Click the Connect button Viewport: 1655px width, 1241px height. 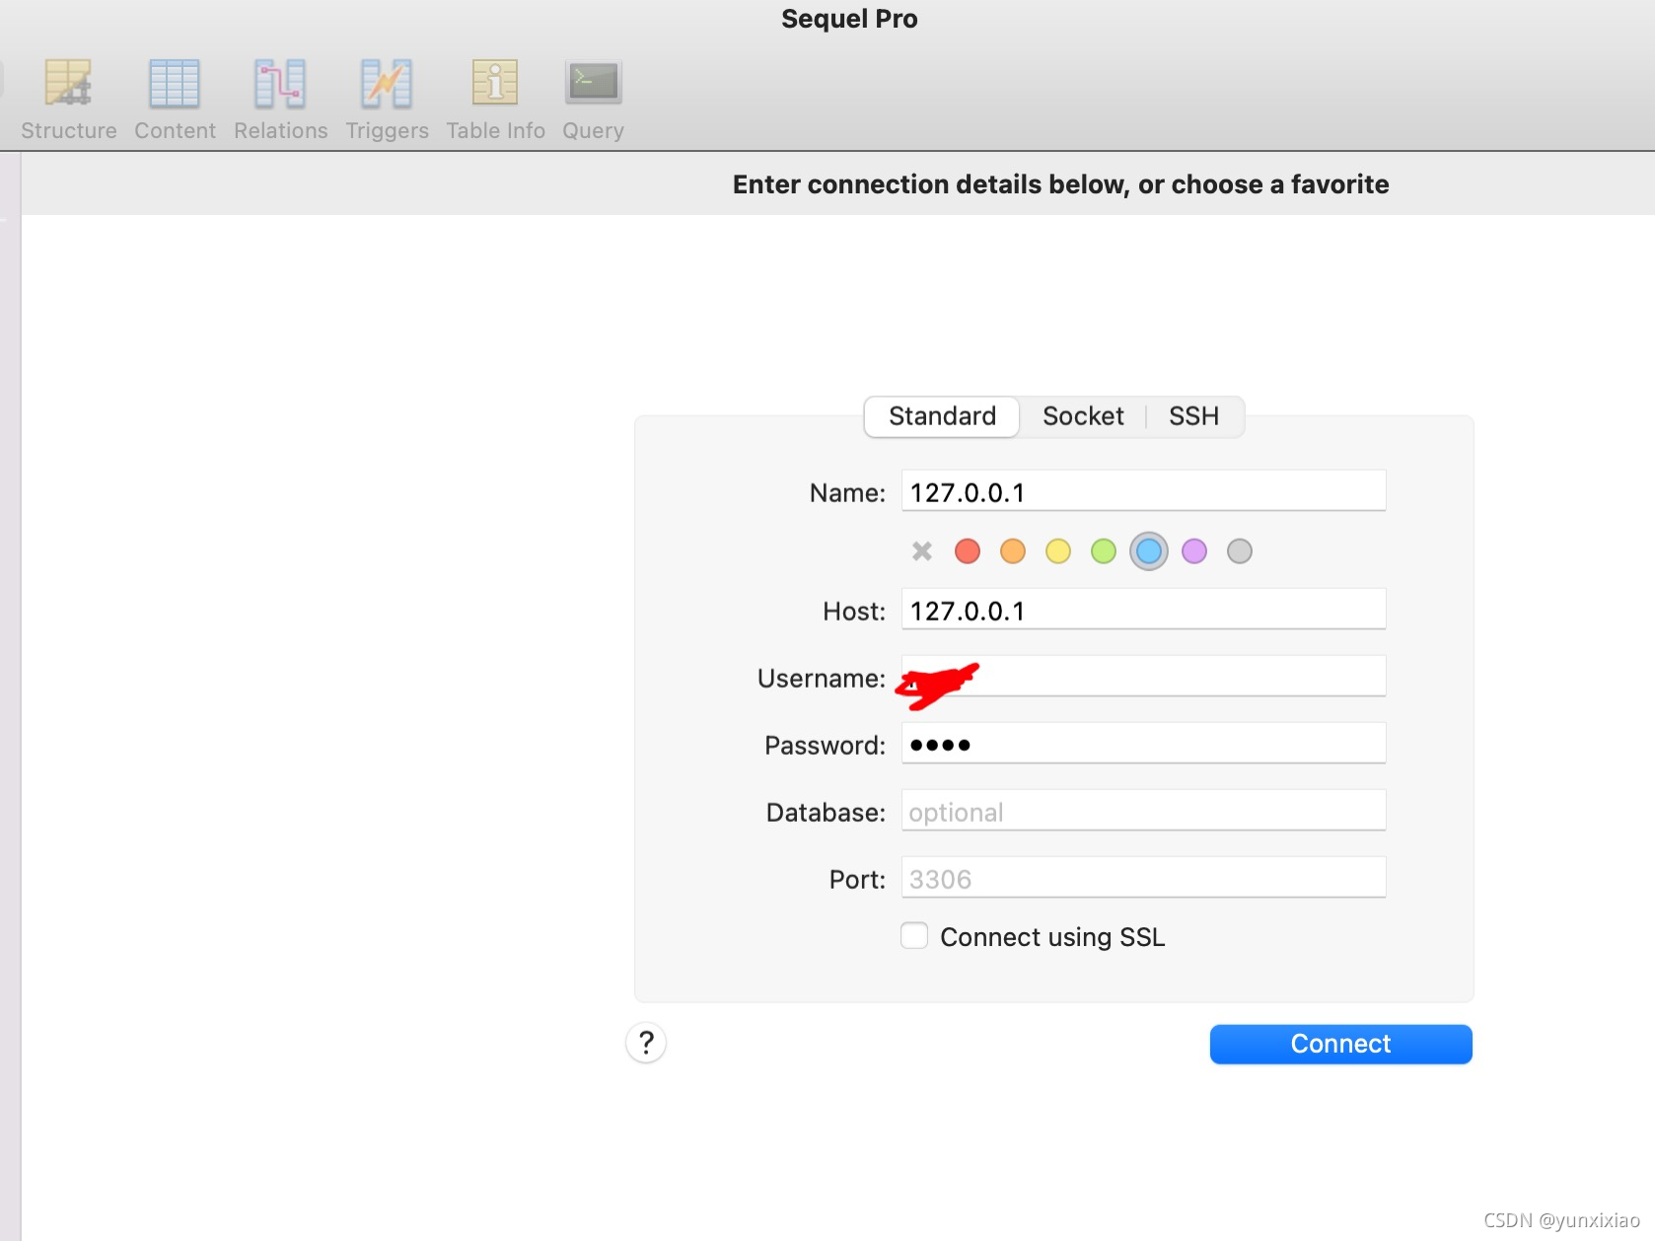[x=1339, y=1043]
